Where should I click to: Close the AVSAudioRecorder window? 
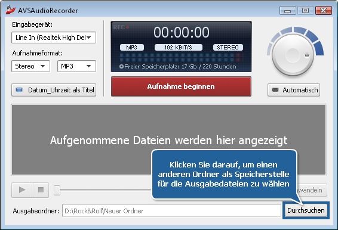[323, 10]
